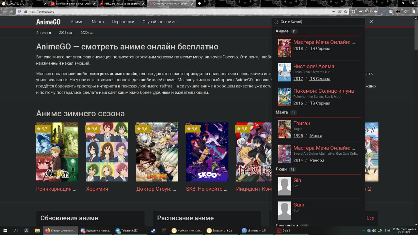This screenshot has width=418, height=235.
Task: Expand the system tray hidden icons chevron
Action: coord(363,230)
